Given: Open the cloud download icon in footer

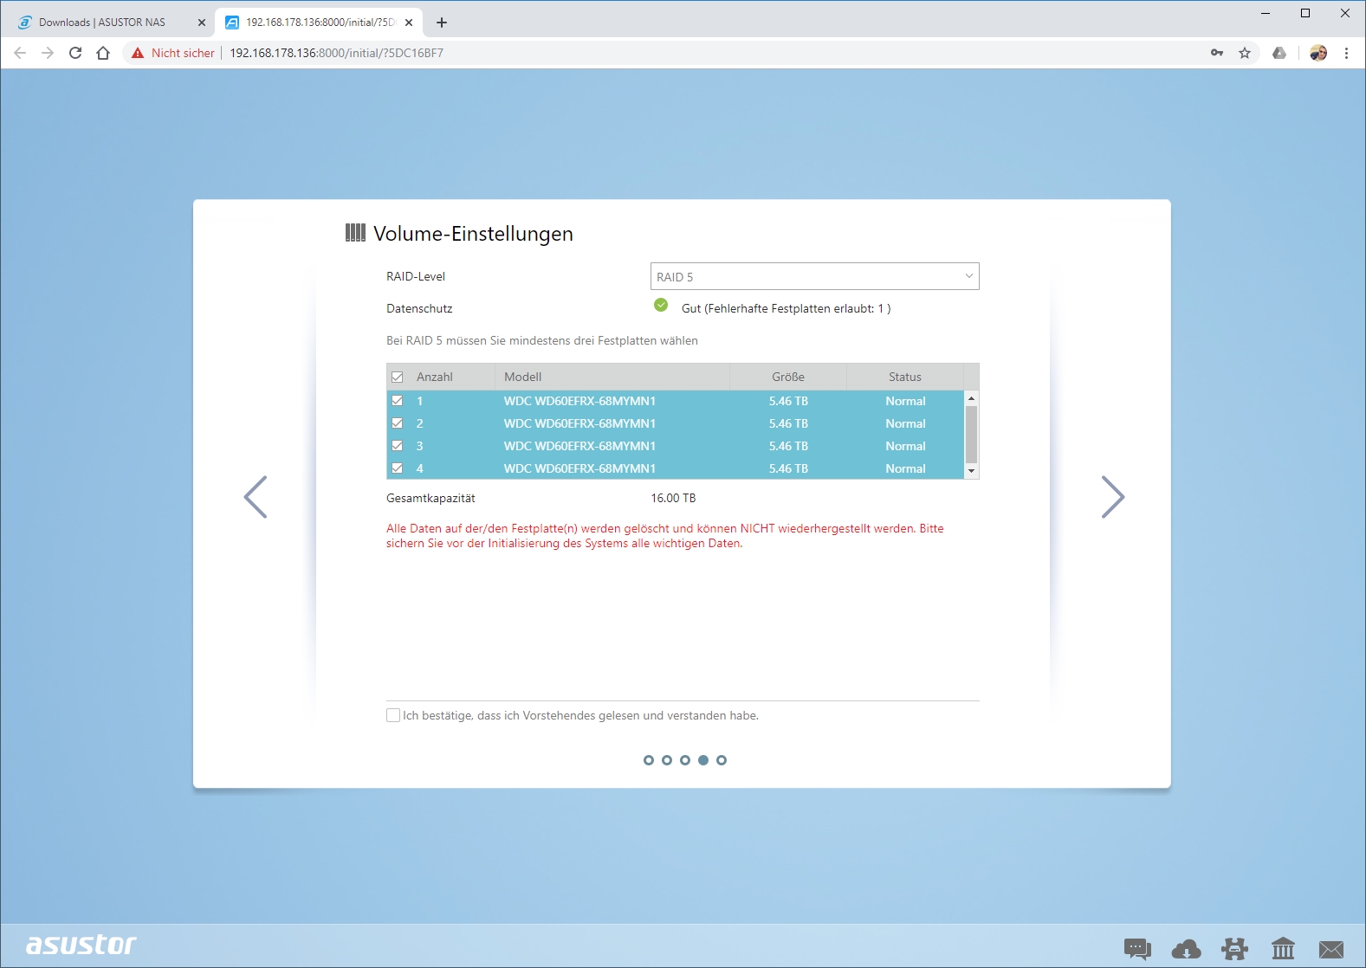Looking at the screenshot, I should pos(1186,949).
